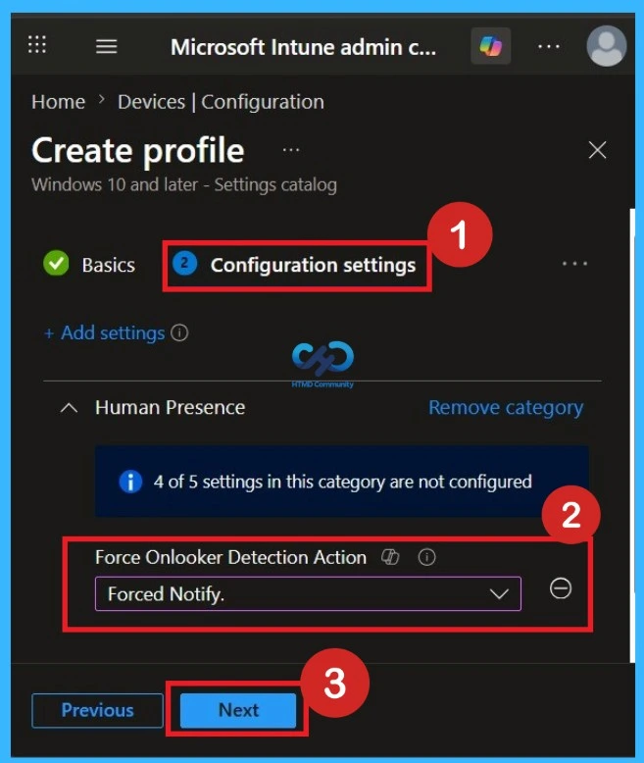Image resolution: width=644 pixels, height=763 pixels.
Task: Click the Previous button
Action: pyautogui.click(x=97, y=710)
